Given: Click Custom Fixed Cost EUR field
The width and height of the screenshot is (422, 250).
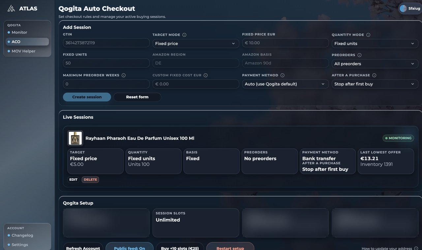Looking at the screenshot, I should pos(196,84).
